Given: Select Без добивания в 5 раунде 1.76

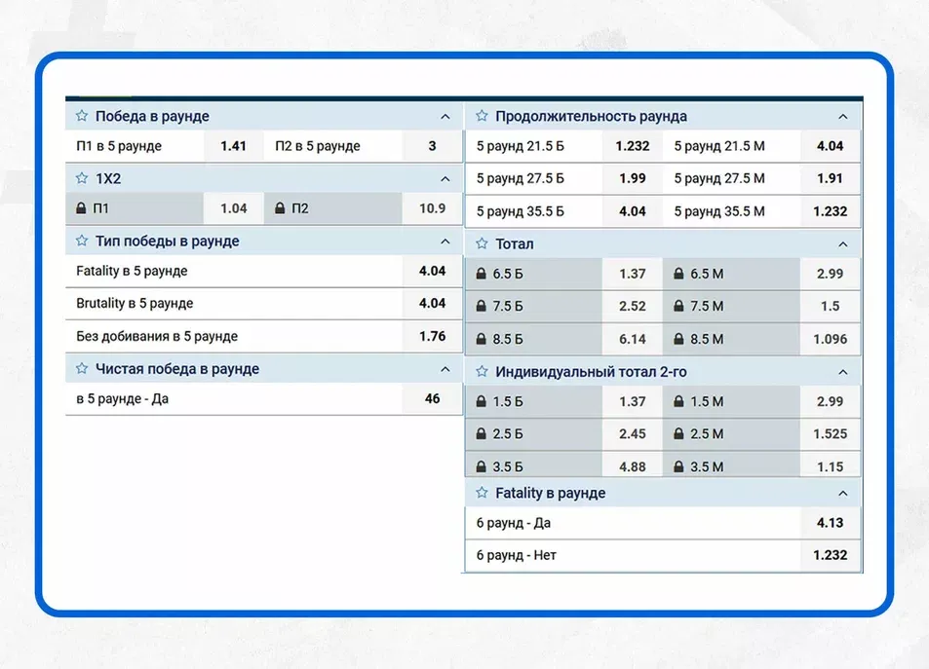Looking at the screenshot, I should pos(432,336).
